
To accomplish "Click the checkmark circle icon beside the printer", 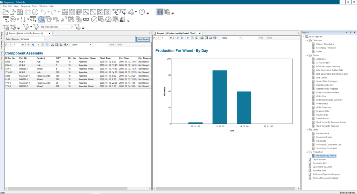I will (35, 12).
